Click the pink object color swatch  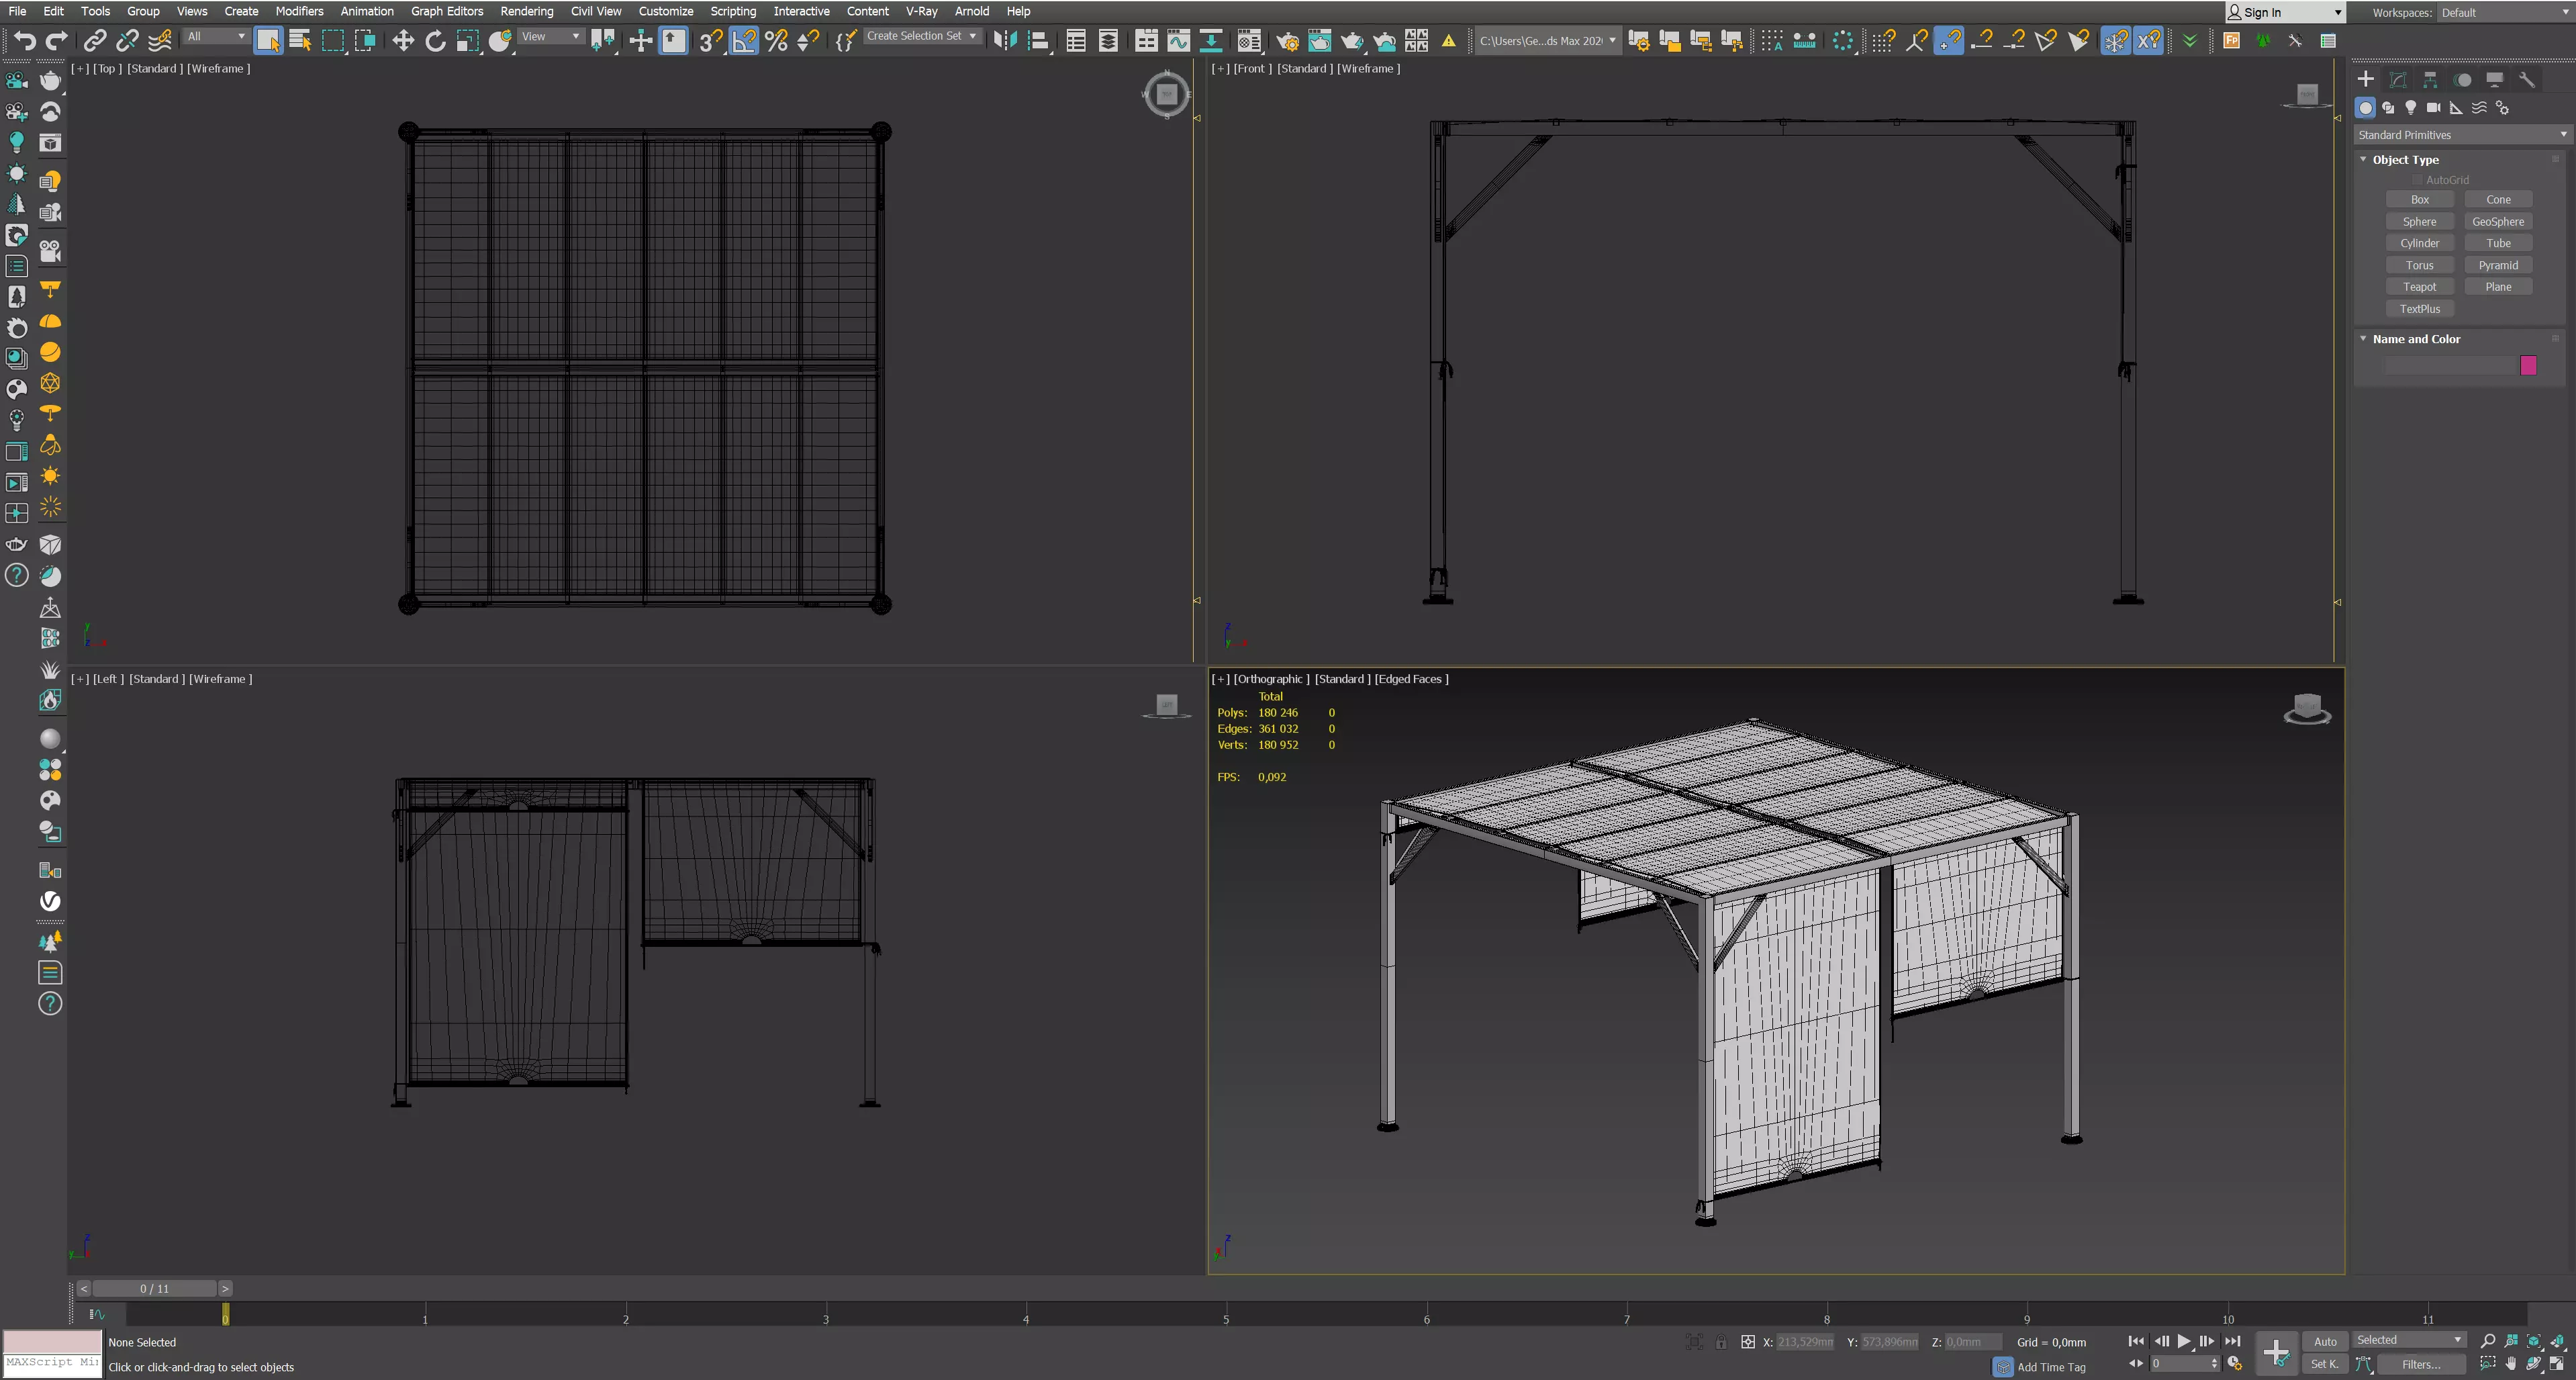2528,366
